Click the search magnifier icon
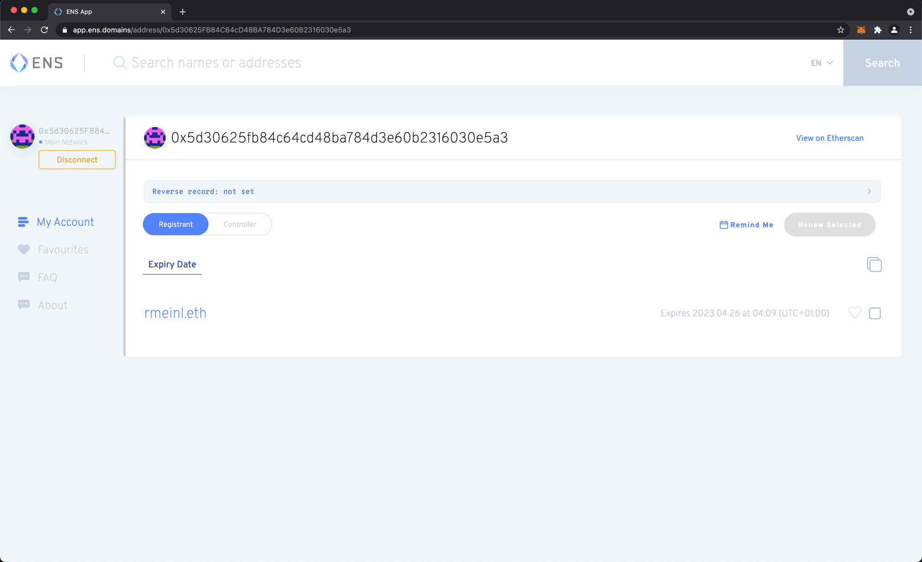The image size is (922, 562). pos(120,63)
